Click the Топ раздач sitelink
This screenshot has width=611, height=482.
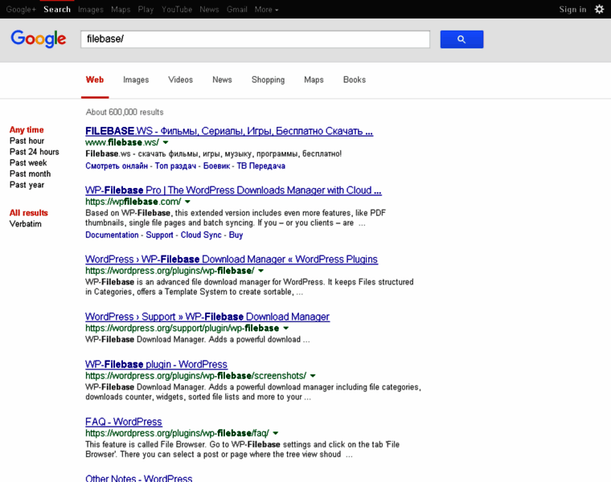(175, 165)
